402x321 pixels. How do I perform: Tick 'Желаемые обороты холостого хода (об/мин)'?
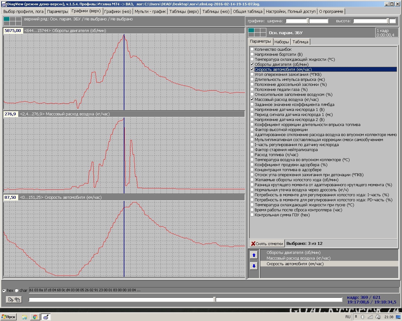pos(252,180)
